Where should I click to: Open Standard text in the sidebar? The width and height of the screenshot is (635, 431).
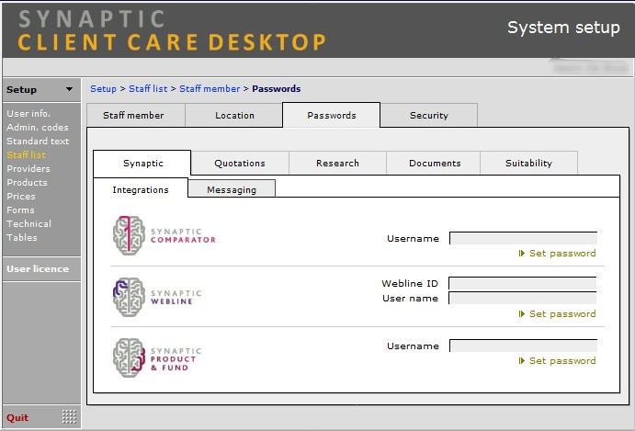(x=38, y=141)
